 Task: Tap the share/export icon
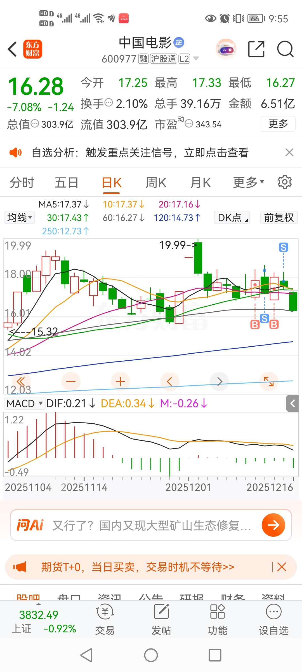[x=256, y=49]
